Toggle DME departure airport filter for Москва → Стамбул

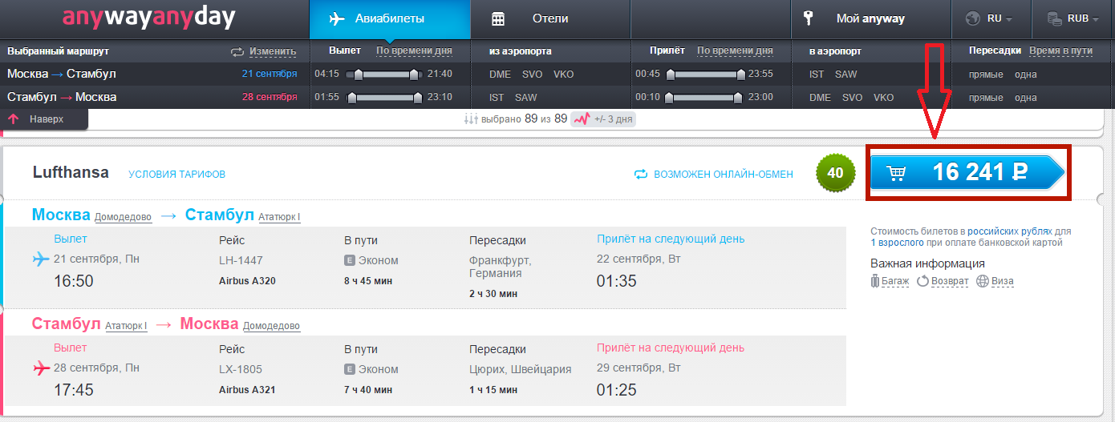click(x=500, y=74)
